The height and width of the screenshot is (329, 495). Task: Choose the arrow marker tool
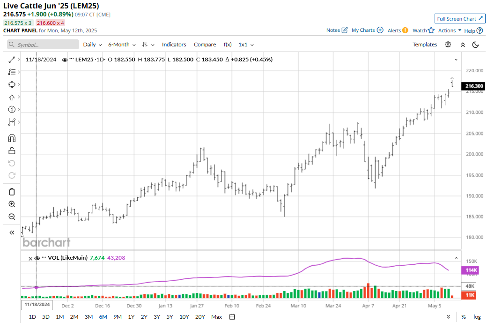[x=12, y=97]
